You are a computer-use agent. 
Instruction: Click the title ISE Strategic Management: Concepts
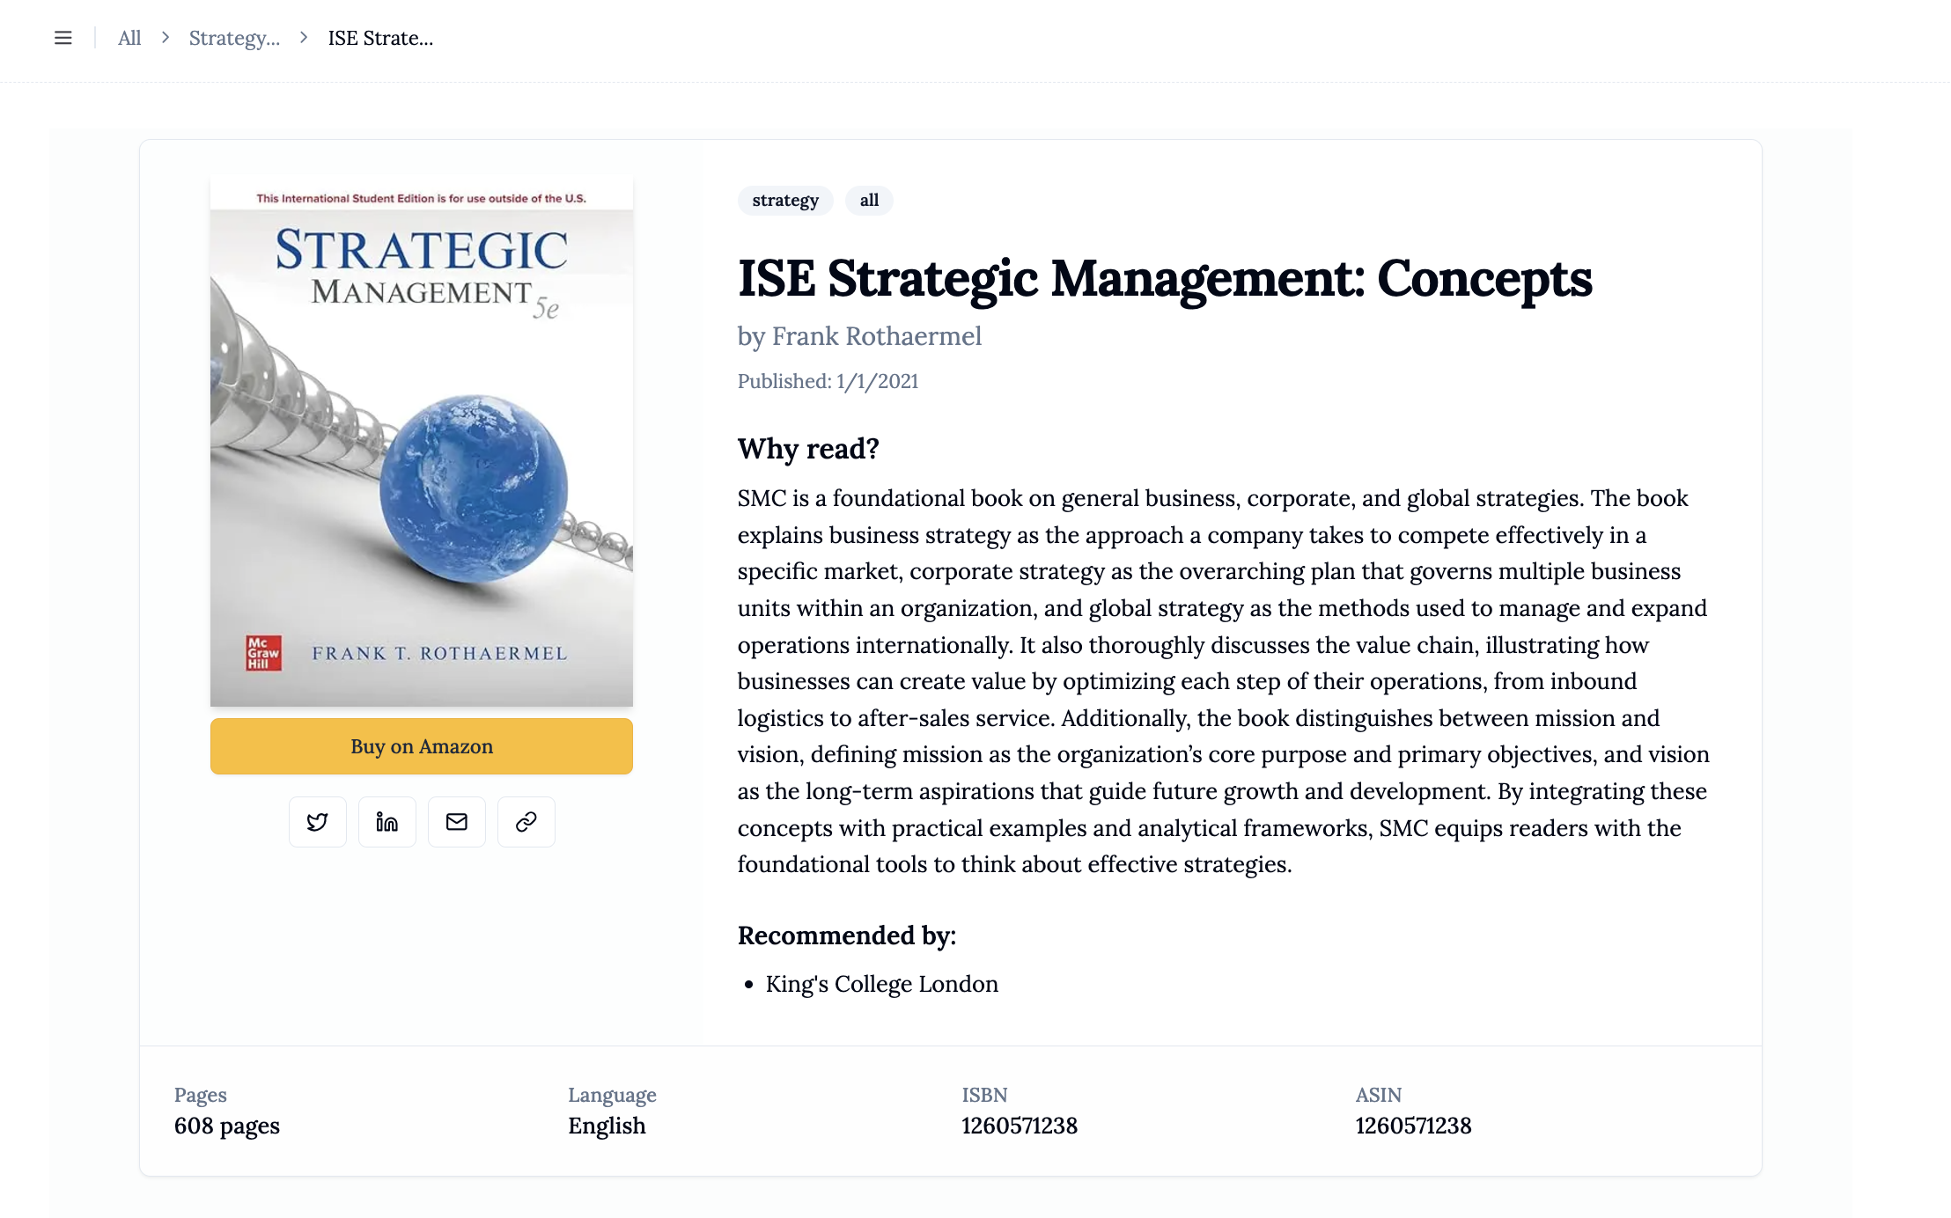1165,278
